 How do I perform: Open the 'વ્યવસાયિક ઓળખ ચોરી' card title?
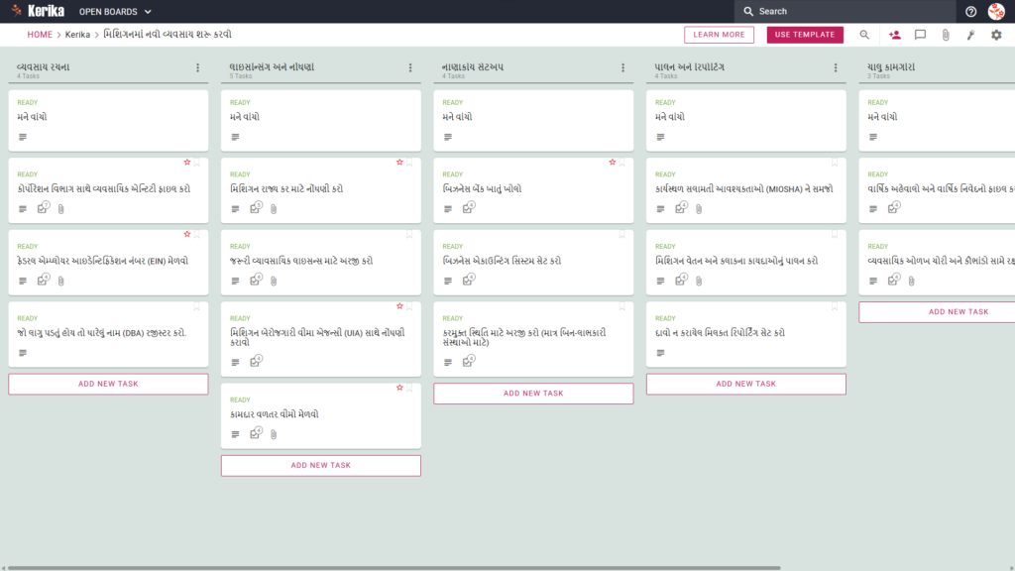tap(942, 261)
